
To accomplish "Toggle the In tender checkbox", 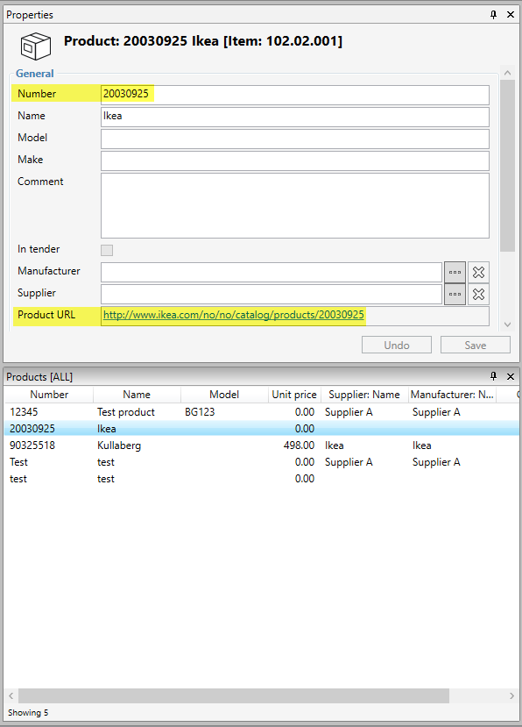I will 107,250.
